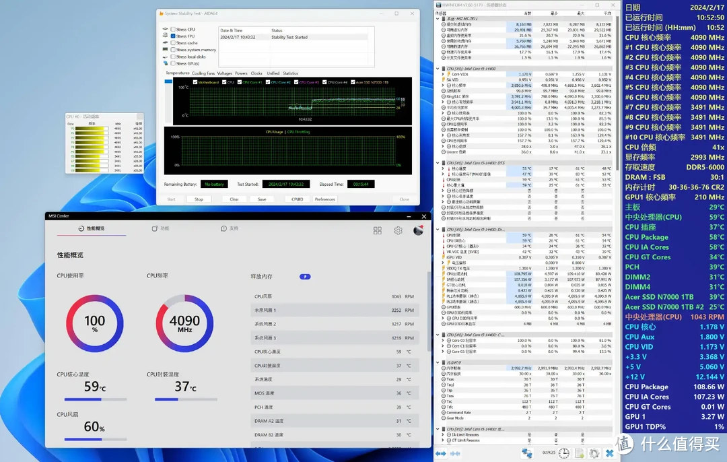The height and width of the screenshot is (462, 727).
Task: Click HWiNFO collapse-columns inward arrows icon
Action: pos(455,453)
